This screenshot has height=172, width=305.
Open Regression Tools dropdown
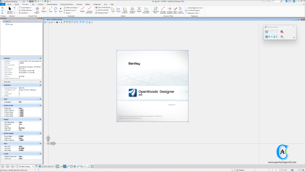[x=192, y=13]
